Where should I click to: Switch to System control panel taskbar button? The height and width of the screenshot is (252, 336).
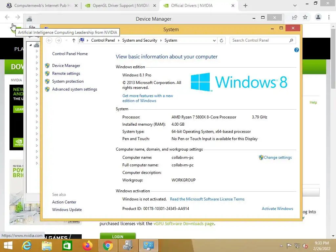click(x=149, y=245)
